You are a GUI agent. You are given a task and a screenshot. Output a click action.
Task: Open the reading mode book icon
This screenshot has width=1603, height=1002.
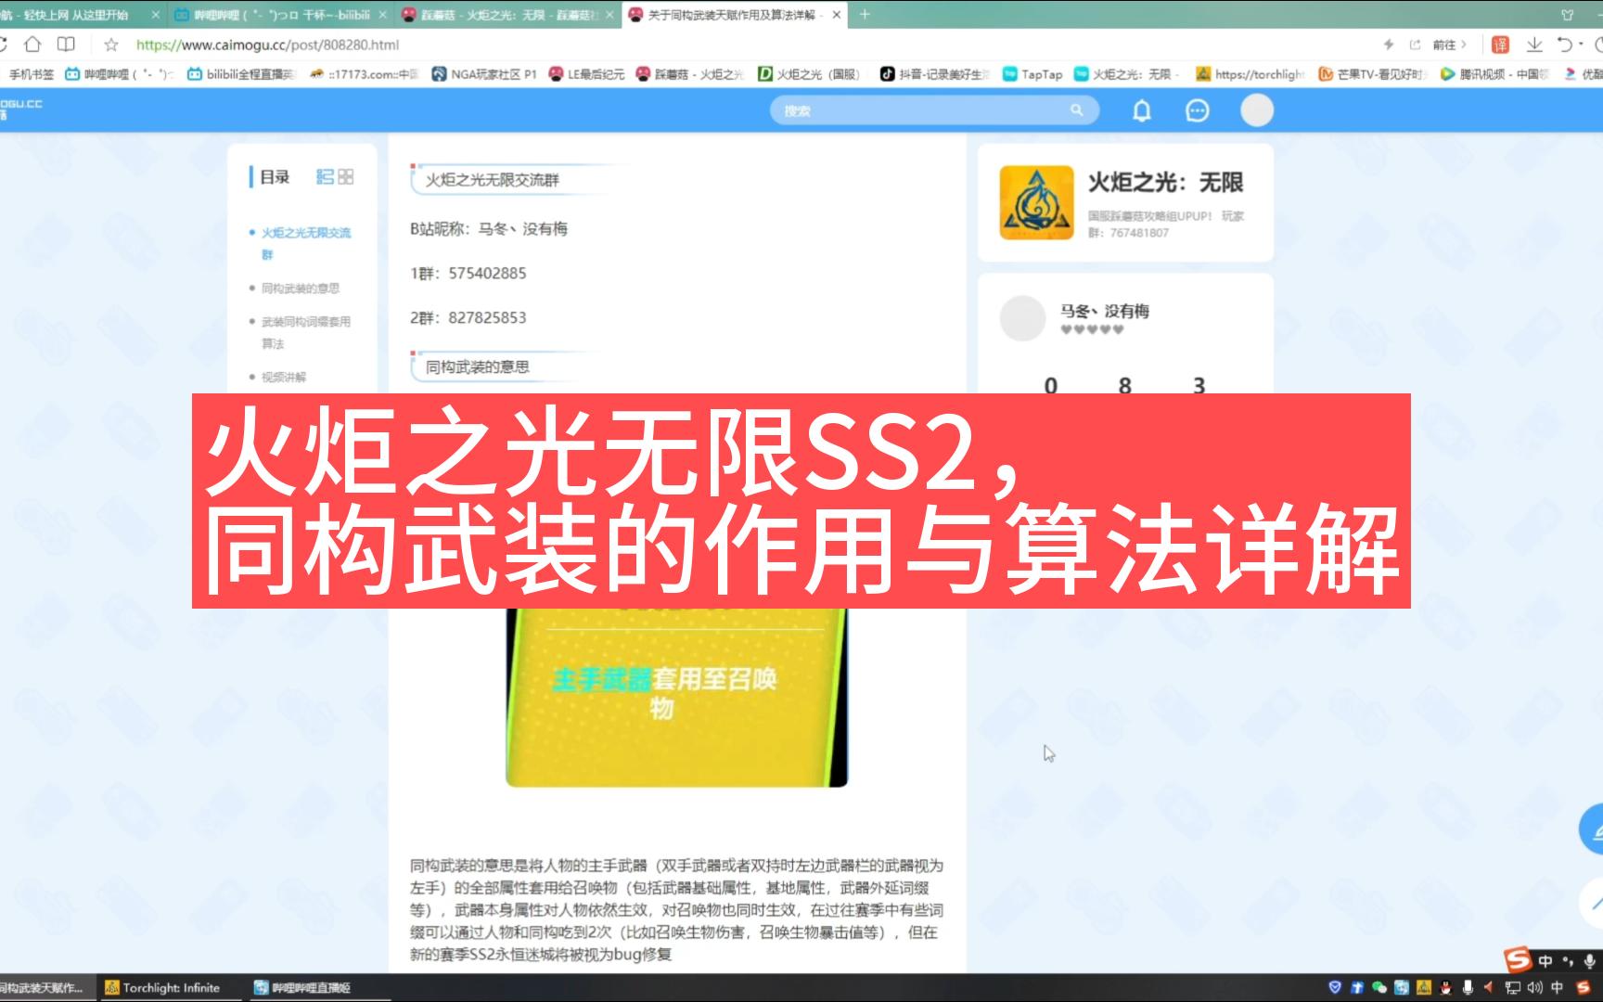pos(66,44)
